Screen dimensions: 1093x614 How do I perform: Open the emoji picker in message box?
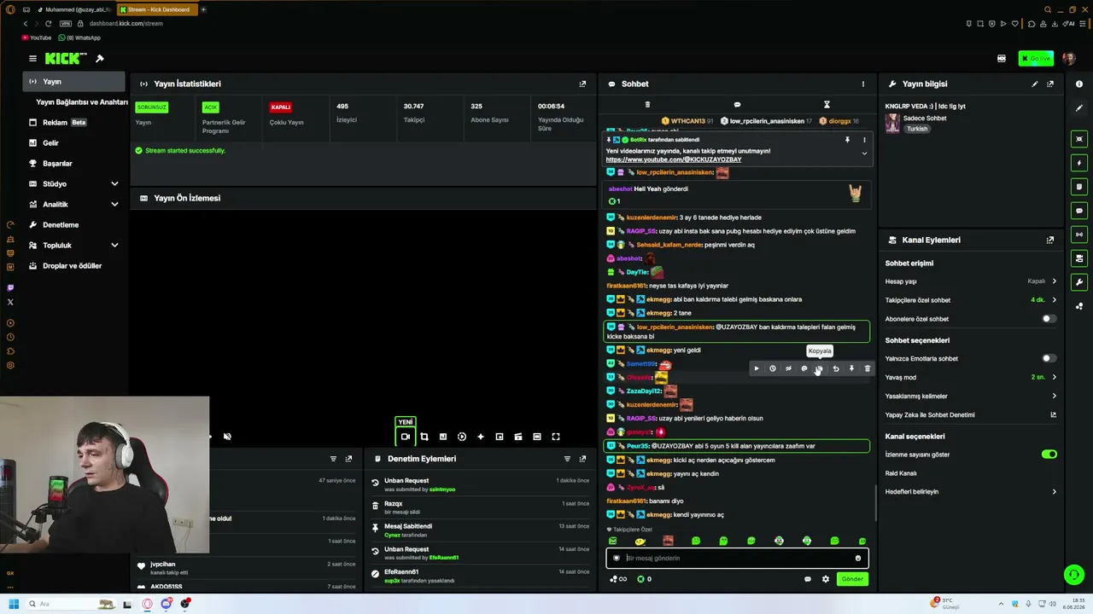[x=858, y=559]
